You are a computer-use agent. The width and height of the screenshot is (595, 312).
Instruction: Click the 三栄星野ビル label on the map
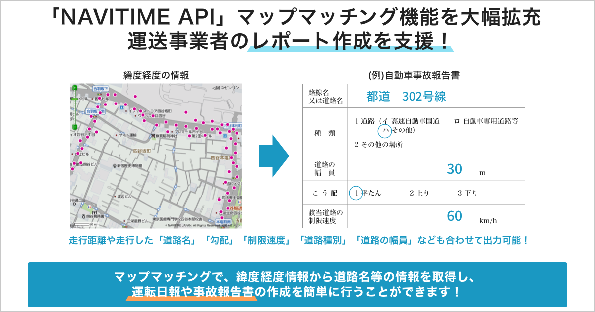coord(137,221)
